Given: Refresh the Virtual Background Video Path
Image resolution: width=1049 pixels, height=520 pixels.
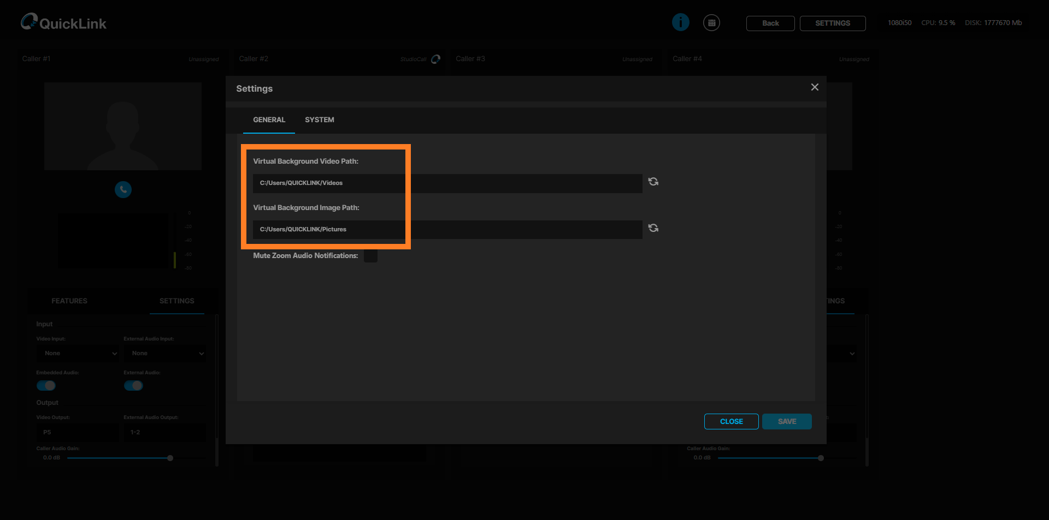Looking at the screenshot, I should 653,182.
